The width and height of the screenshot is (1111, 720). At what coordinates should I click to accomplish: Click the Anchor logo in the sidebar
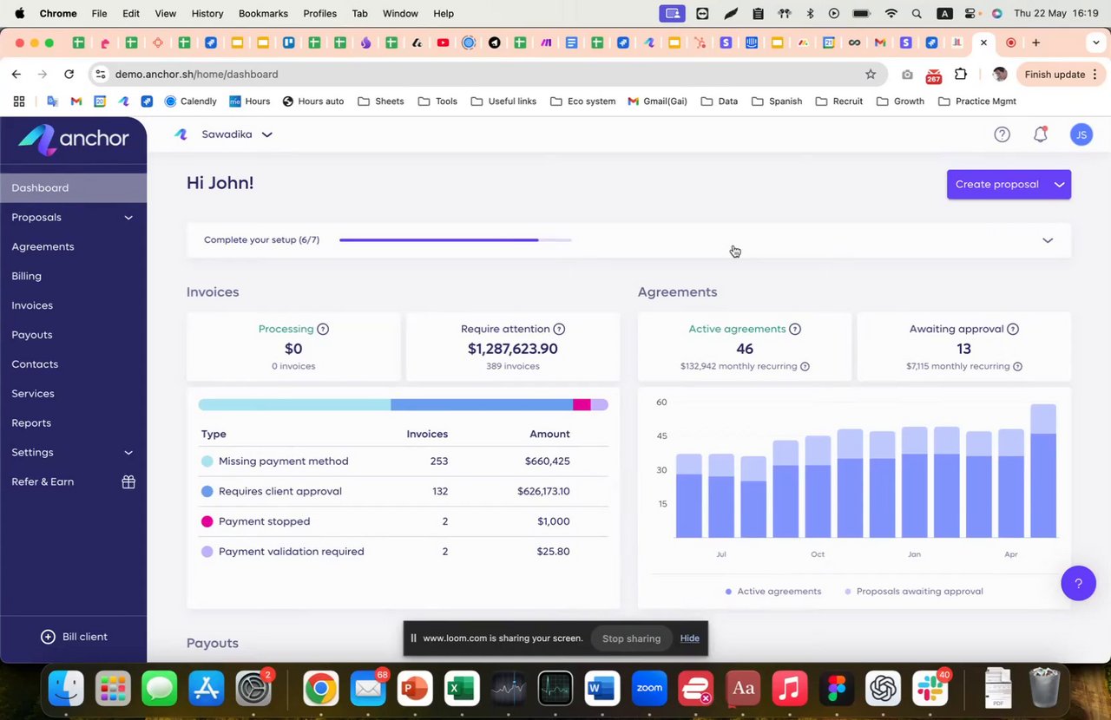[74, 139]
